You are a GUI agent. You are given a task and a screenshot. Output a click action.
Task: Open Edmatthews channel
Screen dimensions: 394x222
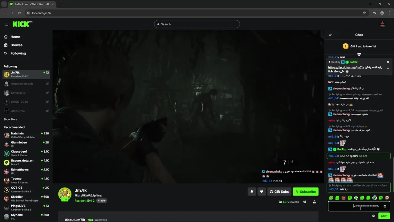point(26,171)
